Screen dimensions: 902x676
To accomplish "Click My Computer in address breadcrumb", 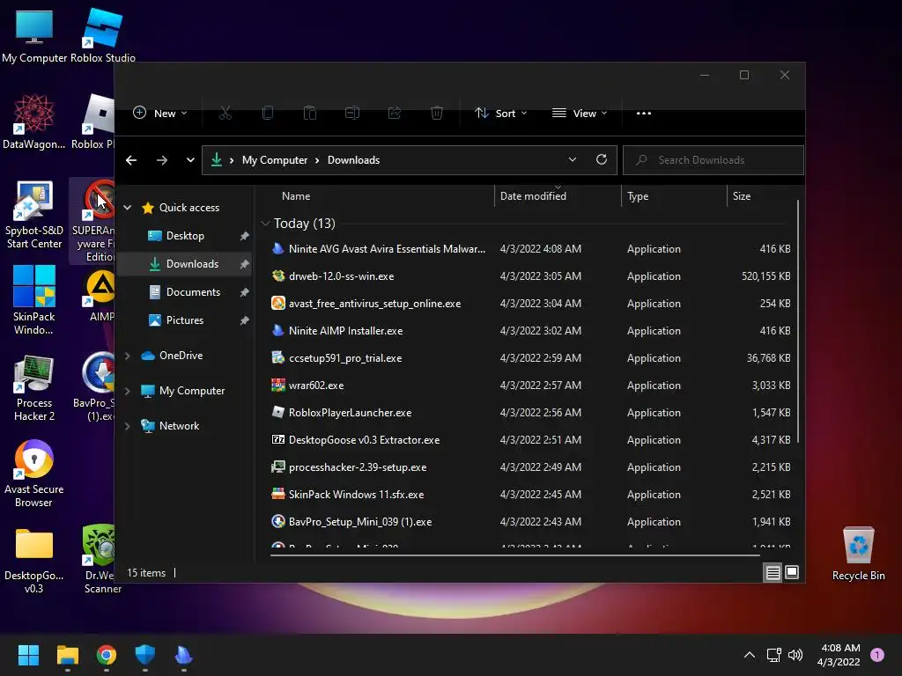I will 275,160.
